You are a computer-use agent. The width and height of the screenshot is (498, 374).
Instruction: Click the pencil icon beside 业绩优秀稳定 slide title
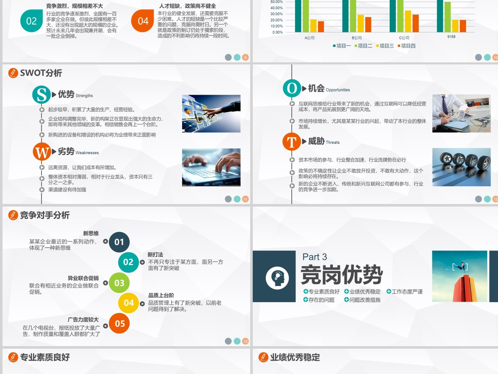coord(263,357)
